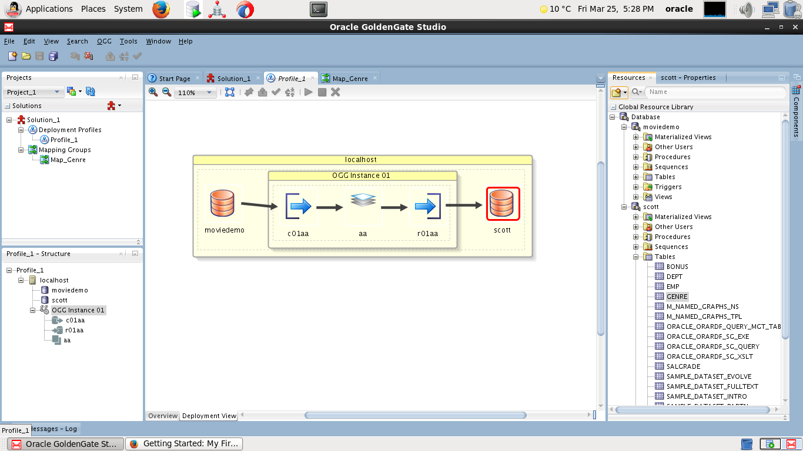This screenshot has height=451, width=803.
Task: Open the Tools menu
Action: point(128,41)
